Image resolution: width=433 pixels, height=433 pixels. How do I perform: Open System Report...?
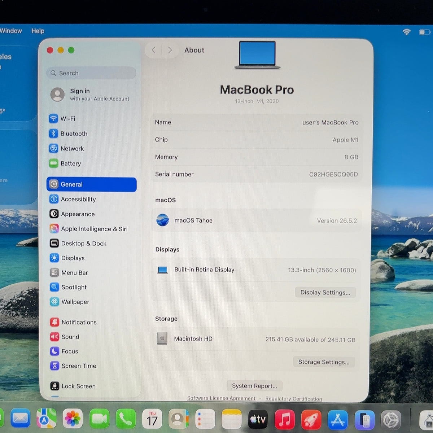tap(254, 386)
